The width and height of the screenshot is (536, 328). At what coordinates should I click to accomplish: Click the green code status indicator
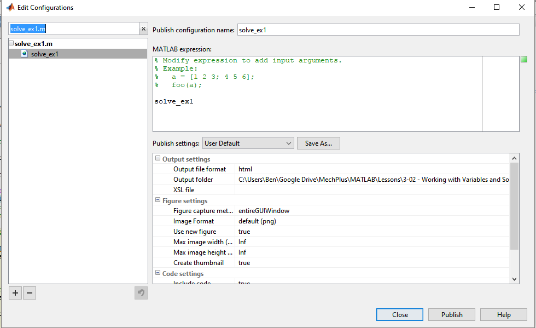(x=524, y=59)
